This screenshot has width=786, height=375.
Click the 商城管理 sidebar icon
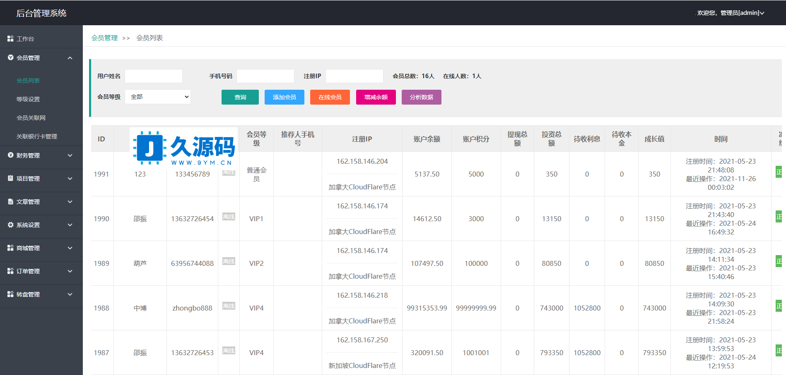(10, 248)
